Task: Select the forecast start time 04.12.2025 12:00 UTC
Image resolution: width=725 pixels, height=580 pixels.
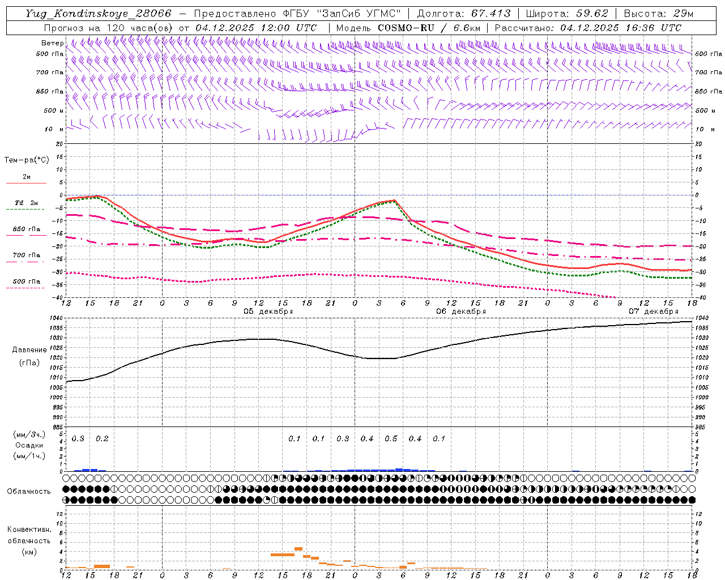Action: 256,28
